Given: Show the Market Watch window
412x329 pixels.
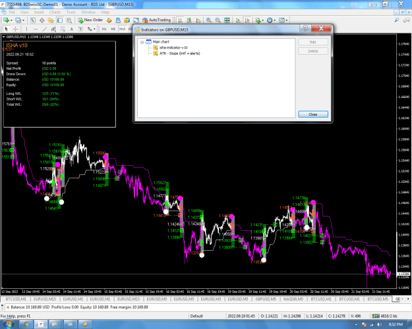Looking at the screenshot, I should coord(33,20).
